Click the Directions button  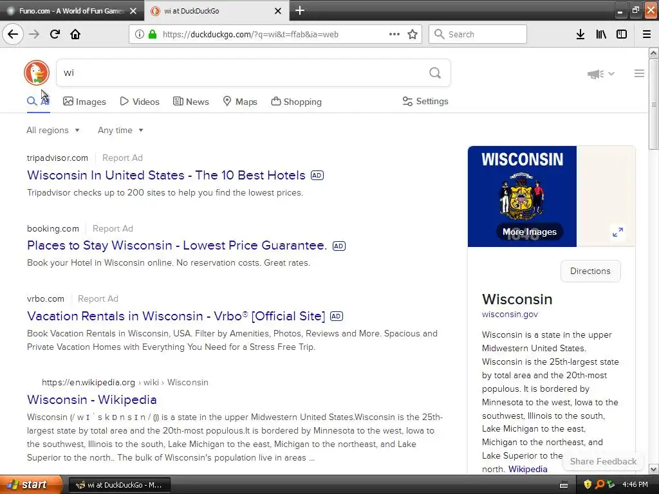coord(590,271)
